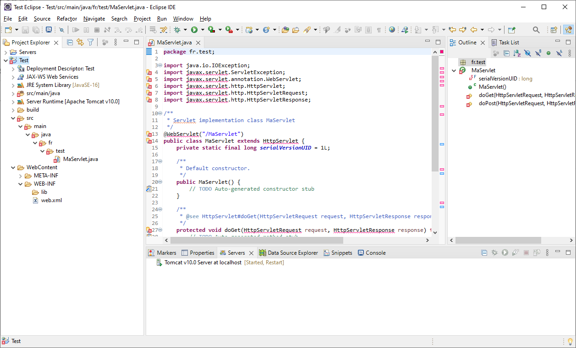Click the Open Perspective icon
Screen dimensions: 576x348
tap(554, 30)
